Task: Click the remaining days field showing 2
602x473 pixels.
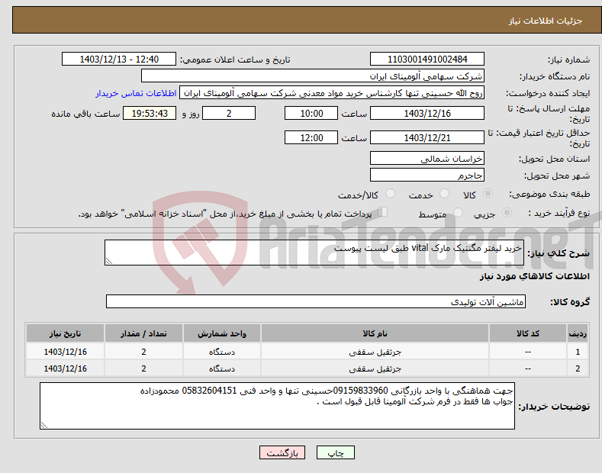Action: [229, 113]
